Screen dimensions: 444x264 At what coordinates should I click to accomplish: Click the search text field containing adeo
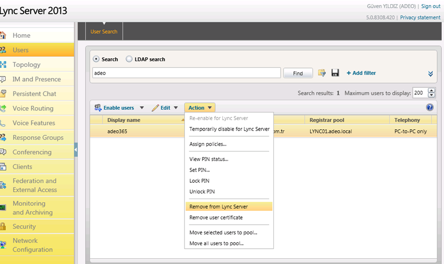186,73
